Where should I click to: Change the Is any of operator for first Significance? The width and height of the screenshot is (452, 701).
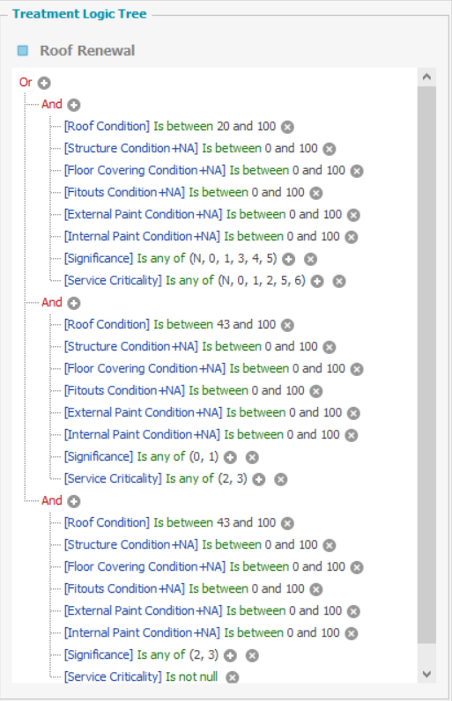[x=161, y=258]
